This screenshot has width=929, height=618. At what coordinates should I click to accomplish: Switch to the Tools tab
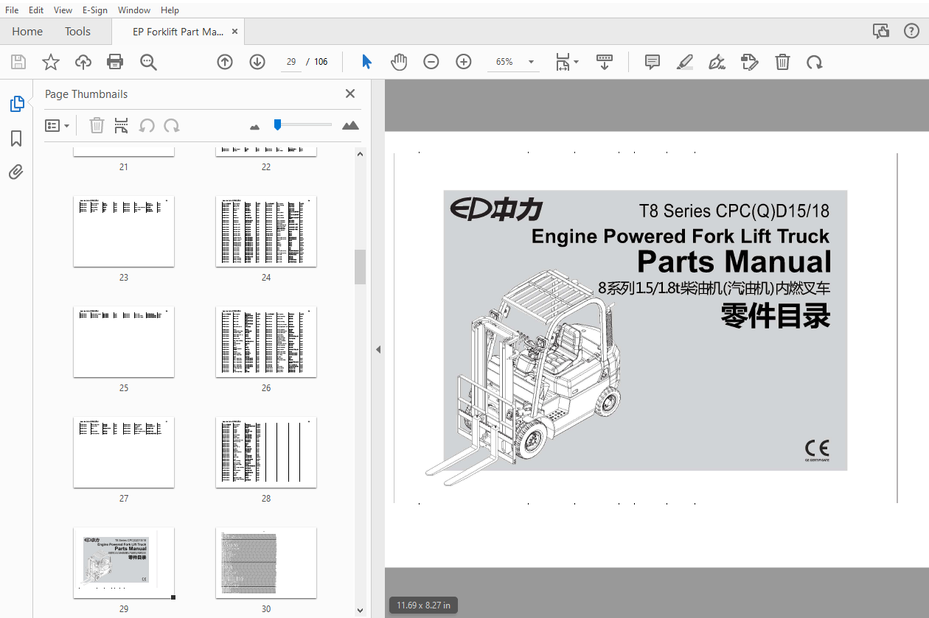pos(77,32)
